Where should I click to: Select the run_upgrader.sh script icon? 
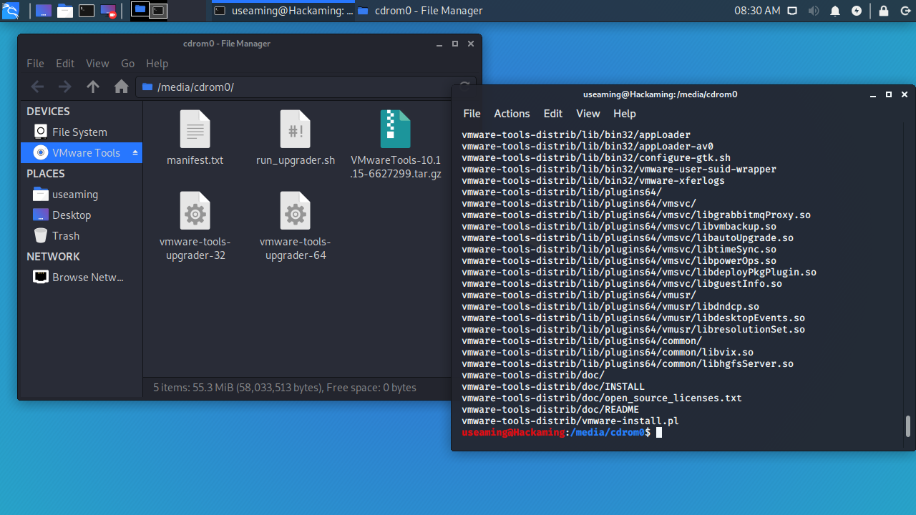pos(296,129)
